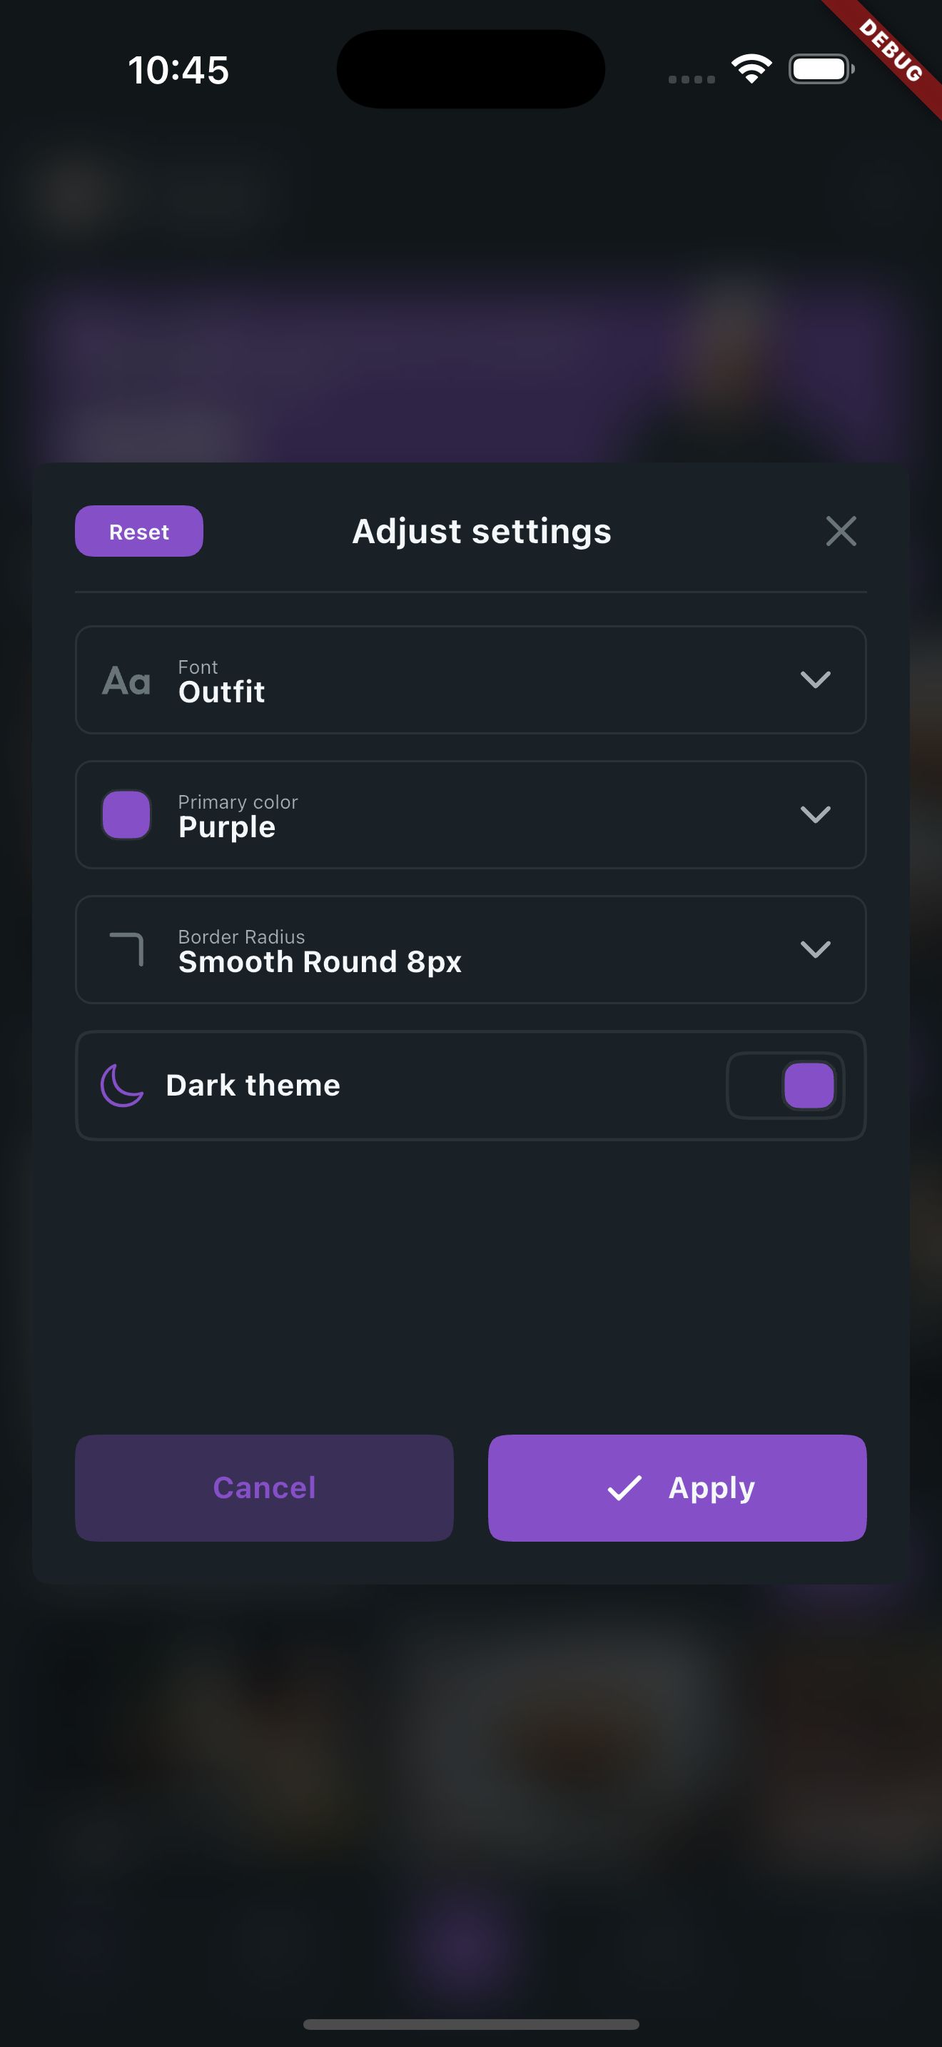Click the border radius corner icon
Viewport: 942px width, 2047px height.
(x=127, y=949)
